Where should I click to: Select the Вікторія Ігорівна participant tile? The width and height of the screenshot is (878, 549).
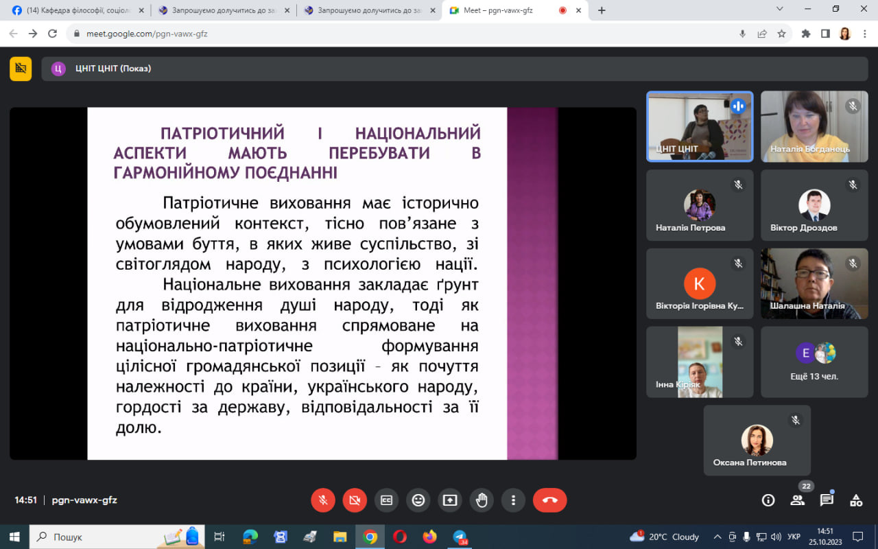click(x=700, y=283)
